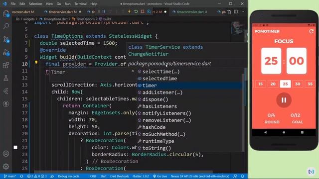Select the 20 minute time option

pos(273,84)
